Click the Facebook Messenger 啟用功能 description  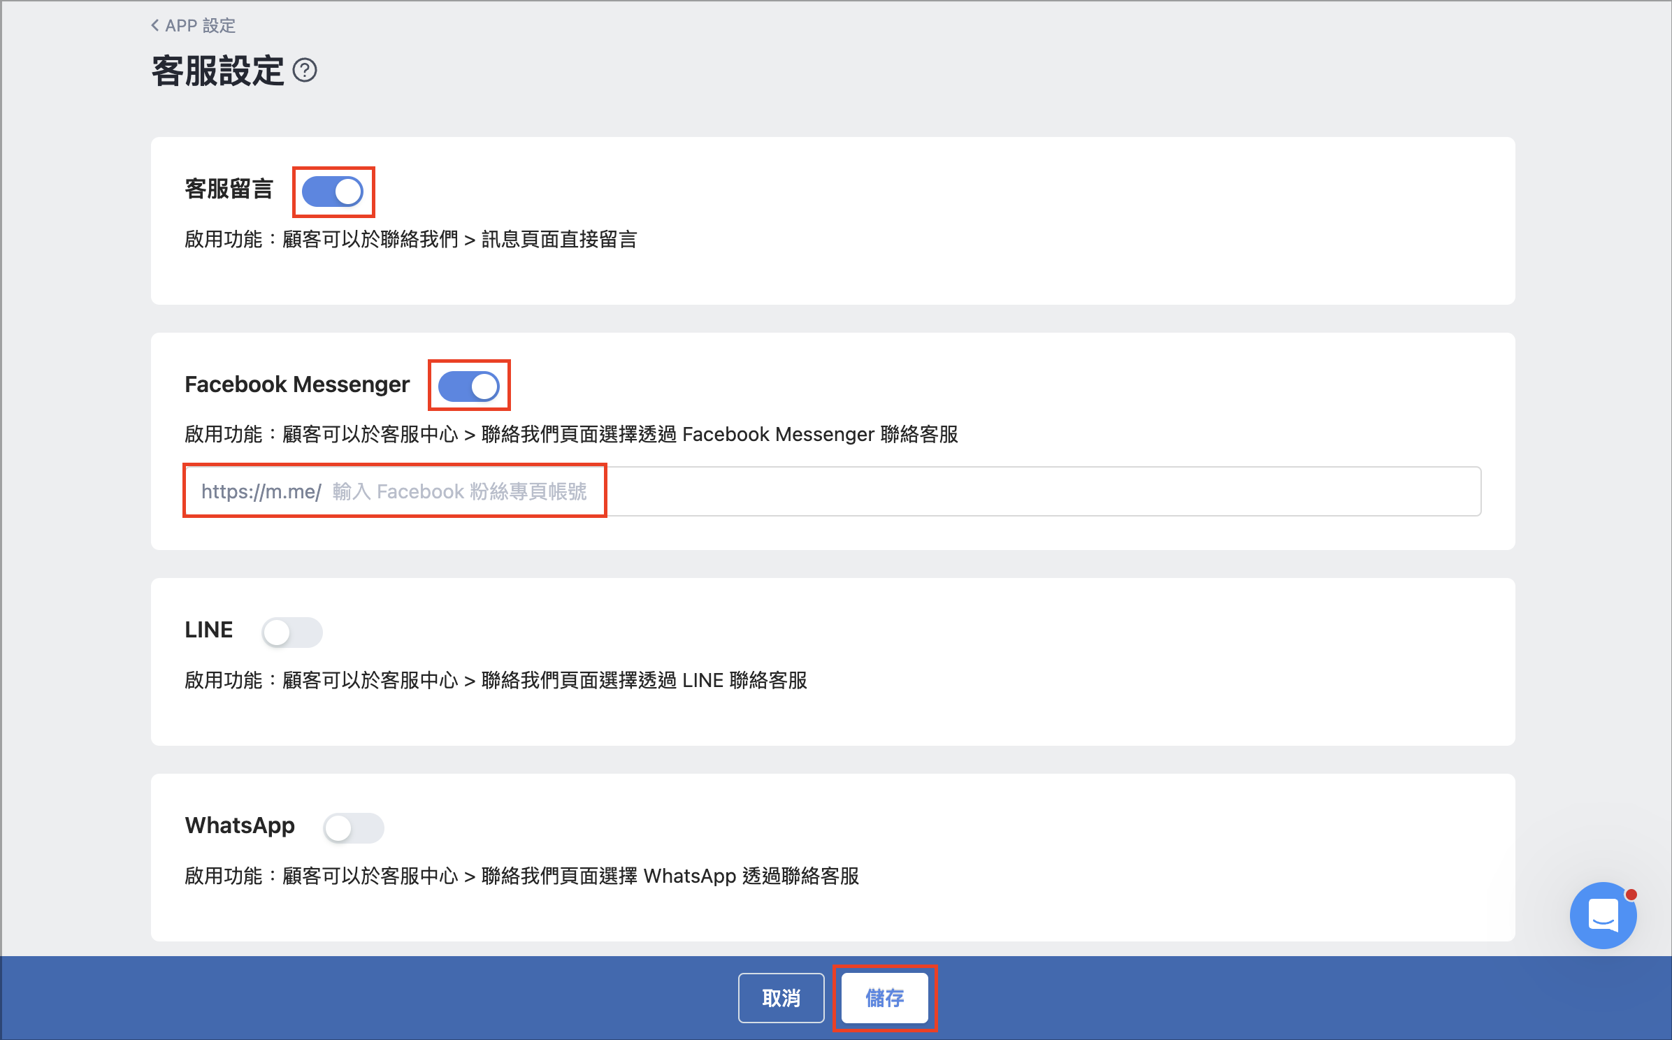click(571, 435)
